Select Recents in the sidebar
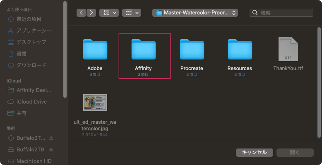The height and width of the screenshot is (165, 322). click(x=29, y=19)
